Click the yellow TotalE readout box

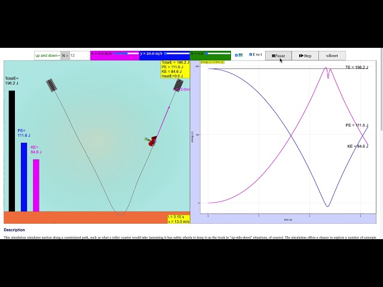point(175,69)
